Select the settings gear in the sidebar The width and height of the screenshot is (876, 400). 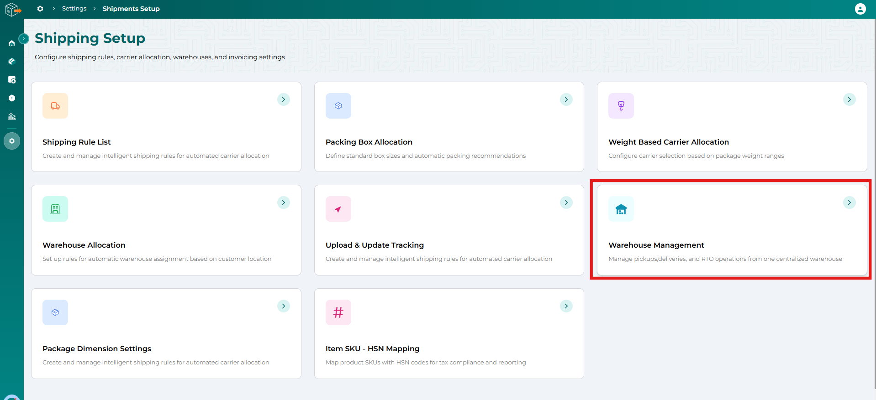point(12,141)
